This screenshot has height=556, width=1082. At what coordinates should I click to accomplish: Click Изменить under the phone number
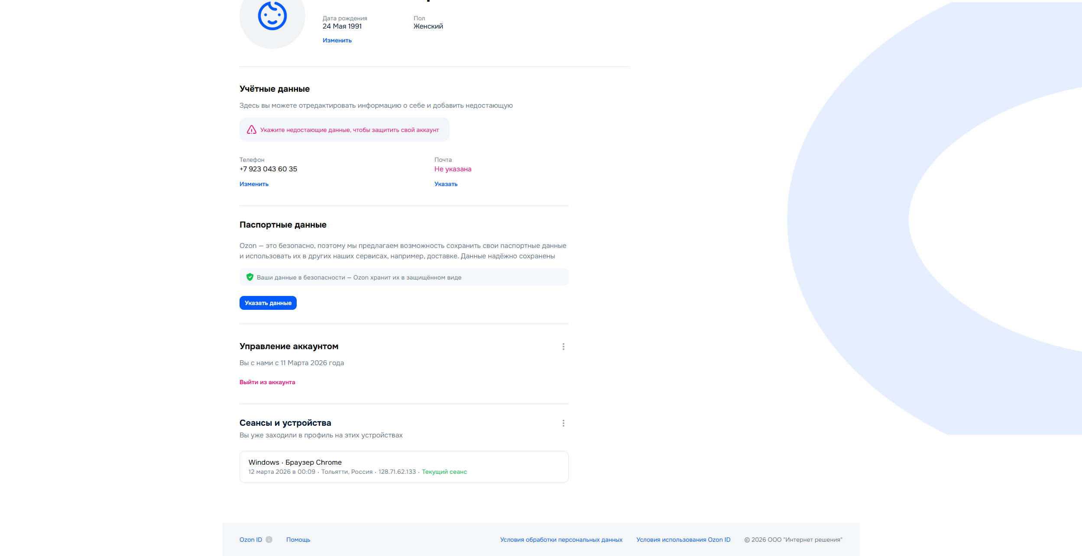254,184
